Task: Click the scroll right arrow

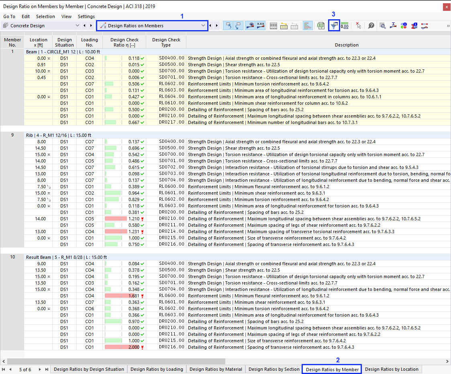Action: tap(447, 361)
